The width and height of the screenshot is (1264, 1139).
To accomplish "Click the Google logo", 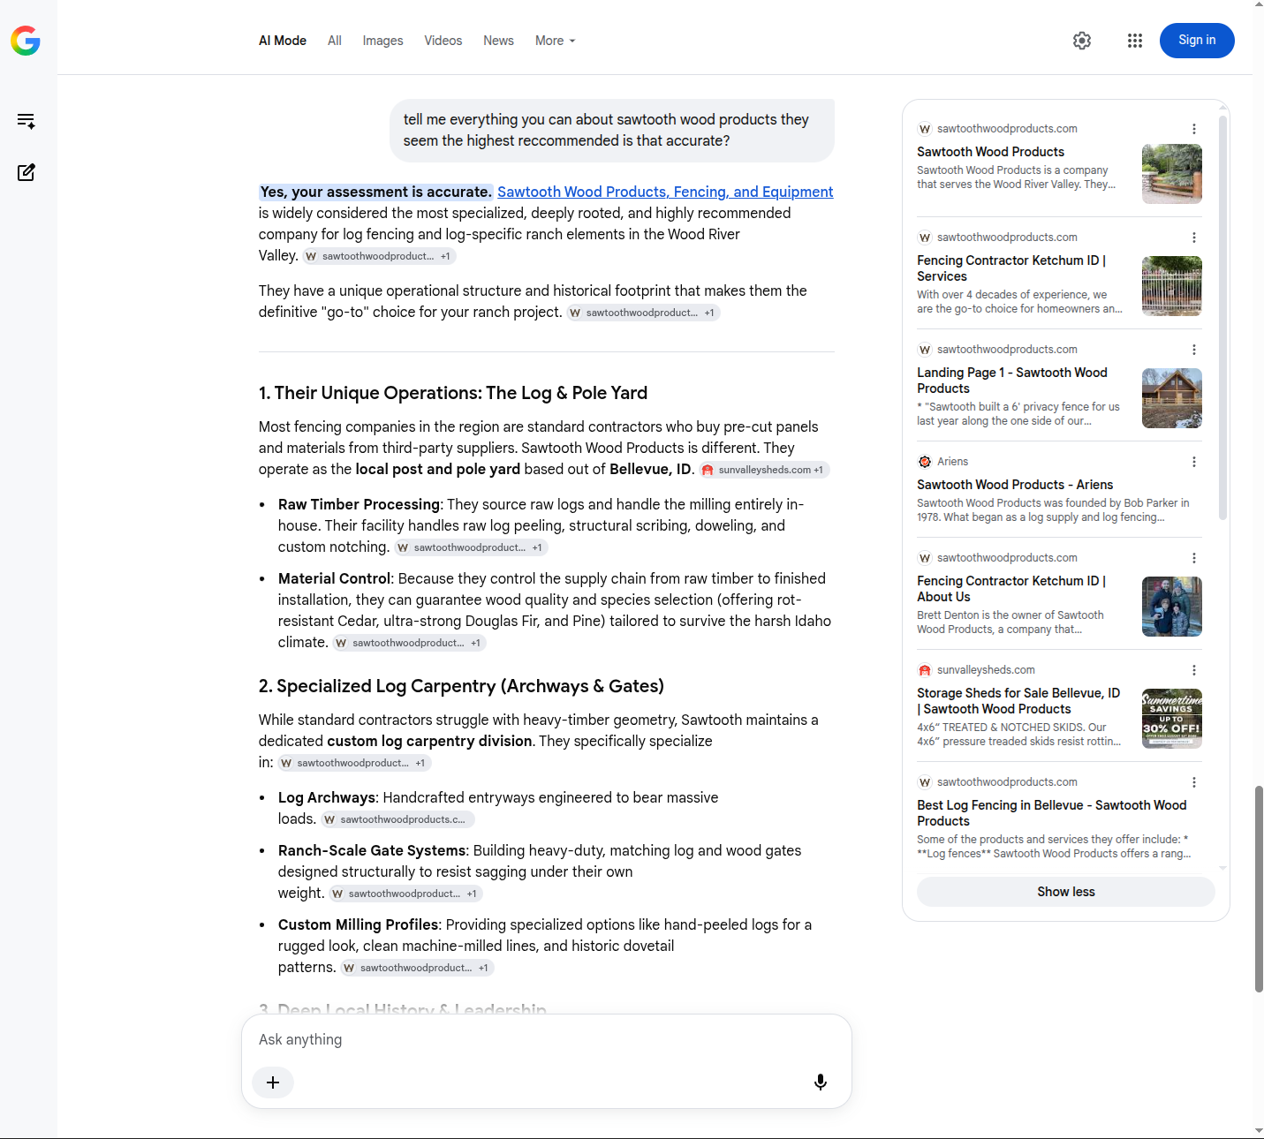I will [x=26, y=41].
